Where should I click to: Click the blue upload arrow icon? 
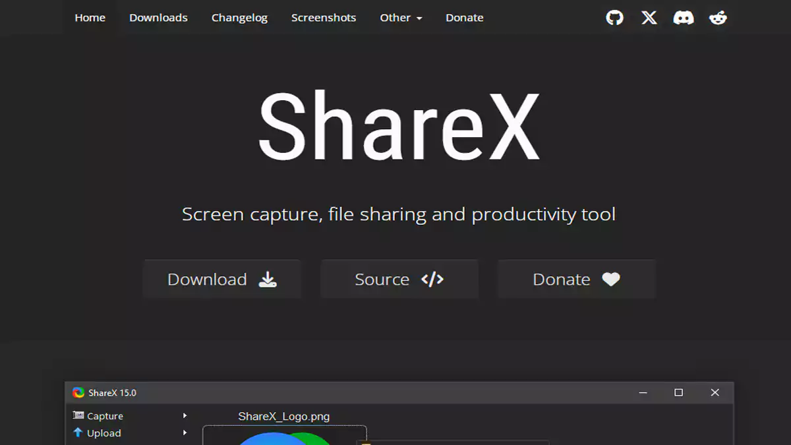coord(77,433)
